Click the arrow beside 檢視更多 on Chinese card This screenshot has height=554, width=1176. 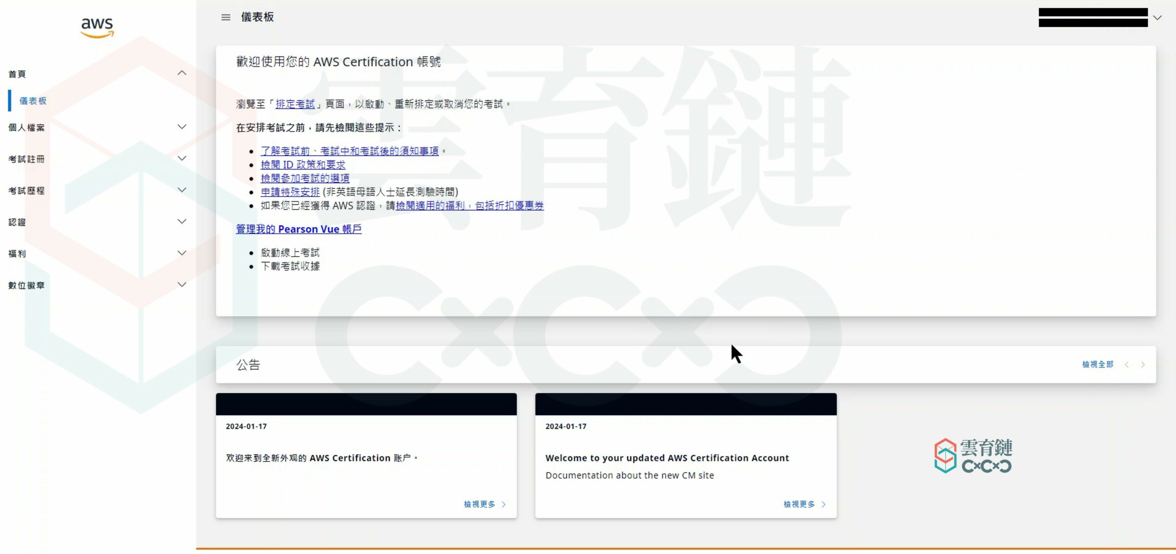point(504,504)
